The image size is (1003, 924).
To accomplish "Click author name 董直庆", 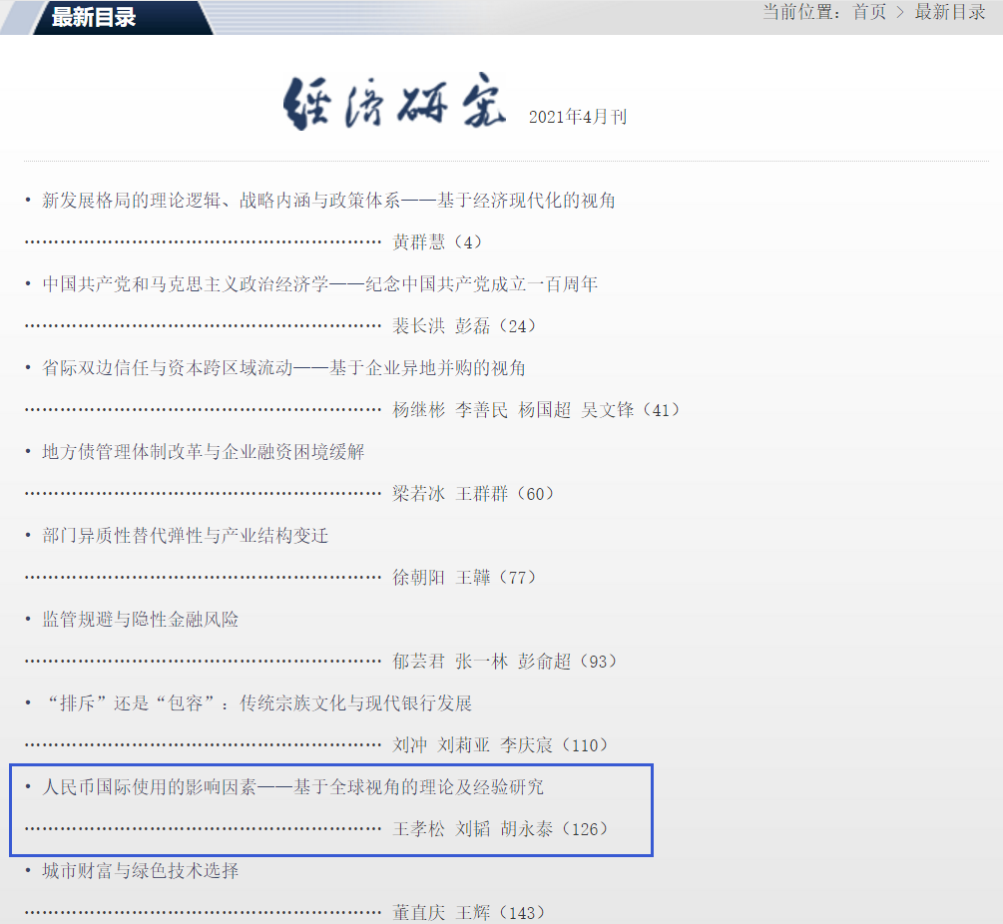I will click(x=418, y=913).
